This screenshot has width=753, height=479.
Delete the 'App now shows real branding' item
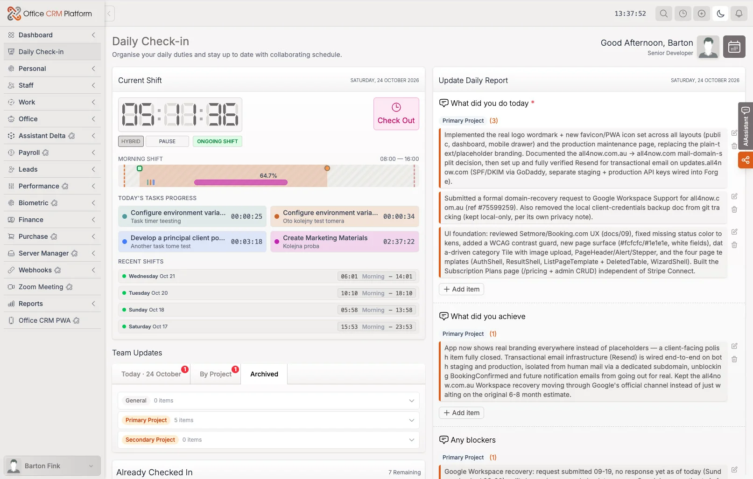(x=734, y=359)
